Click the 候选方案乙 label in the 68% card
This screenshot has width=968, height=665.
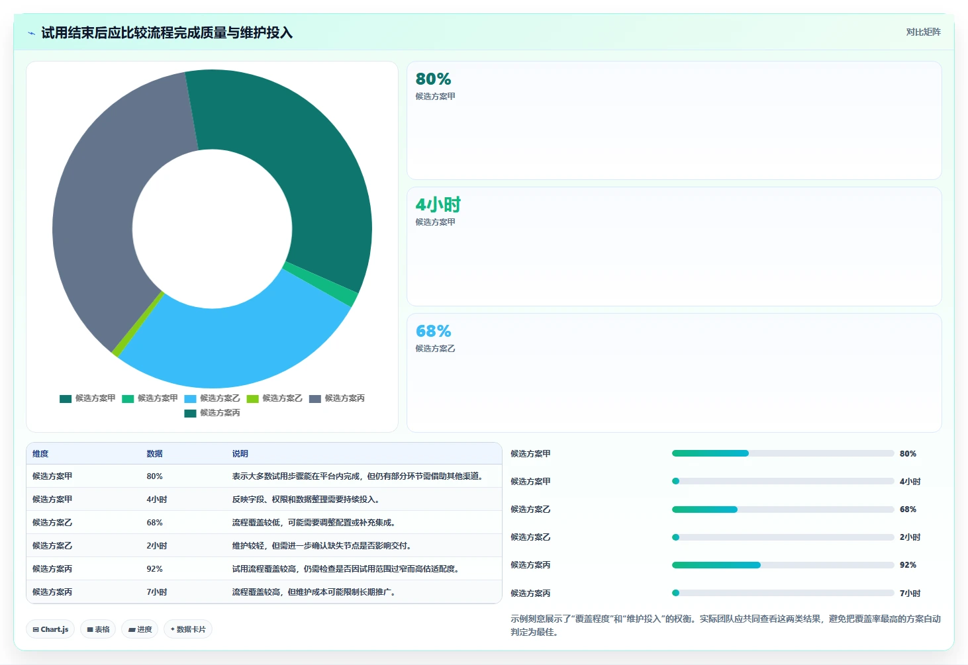click(435, 349)
